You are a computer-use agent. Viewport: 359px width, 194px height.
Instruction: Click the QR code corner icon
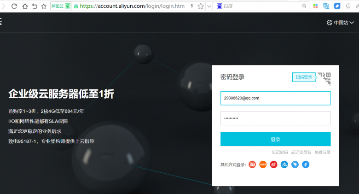324,79
